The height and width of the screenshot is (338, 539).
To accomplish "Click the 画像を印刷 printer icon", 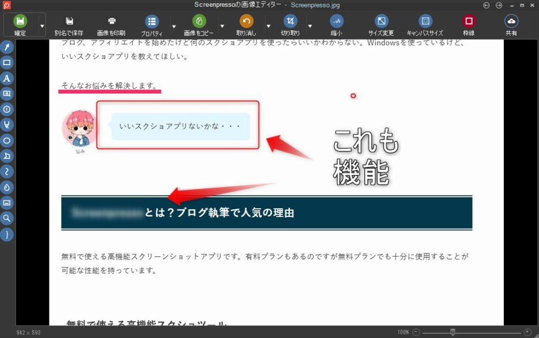I will point(112,21).
